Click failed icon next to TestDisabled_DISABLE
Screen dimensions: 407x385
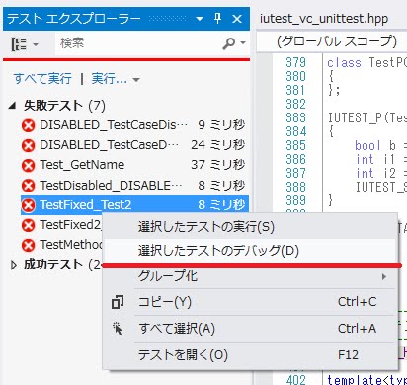point(29,186)
